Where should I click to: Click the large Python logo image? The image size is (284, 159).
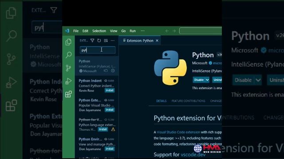click(x=170, y=68)
